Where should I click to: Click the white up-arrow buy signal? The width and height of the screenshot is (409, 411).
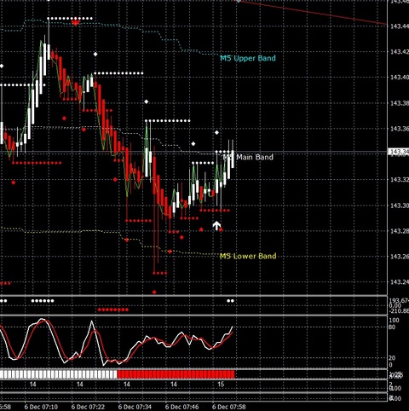coord(216,226)
